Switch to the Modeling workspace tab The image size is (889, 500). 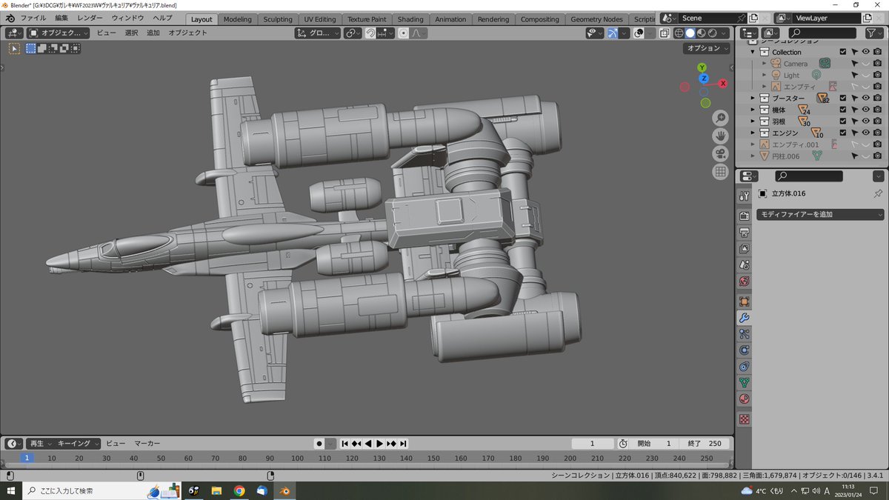coord(238,19)
